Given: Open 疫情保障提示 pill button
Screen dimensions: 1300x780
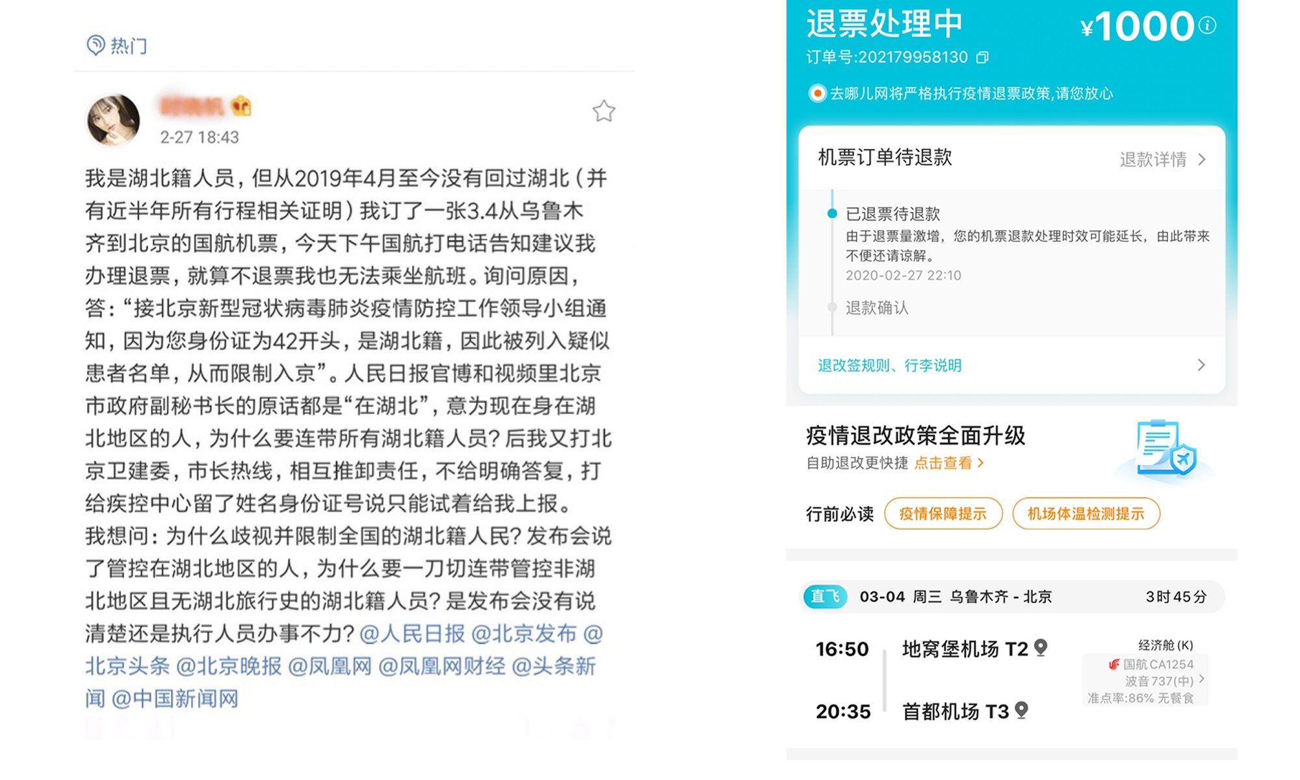Looking at the screenshot, I should click(943, 513).
